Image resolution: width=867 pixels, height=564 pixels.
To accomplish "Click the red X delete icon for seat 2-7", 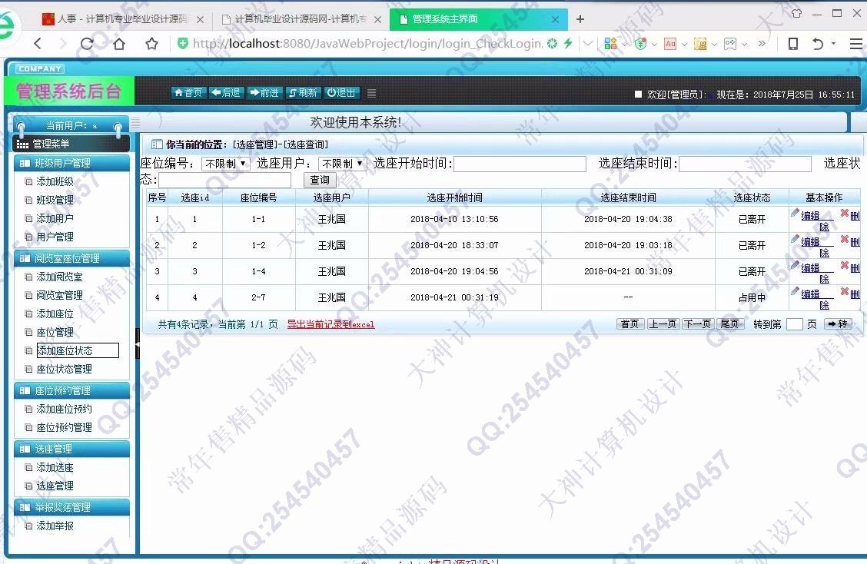I will click(845, 292).
